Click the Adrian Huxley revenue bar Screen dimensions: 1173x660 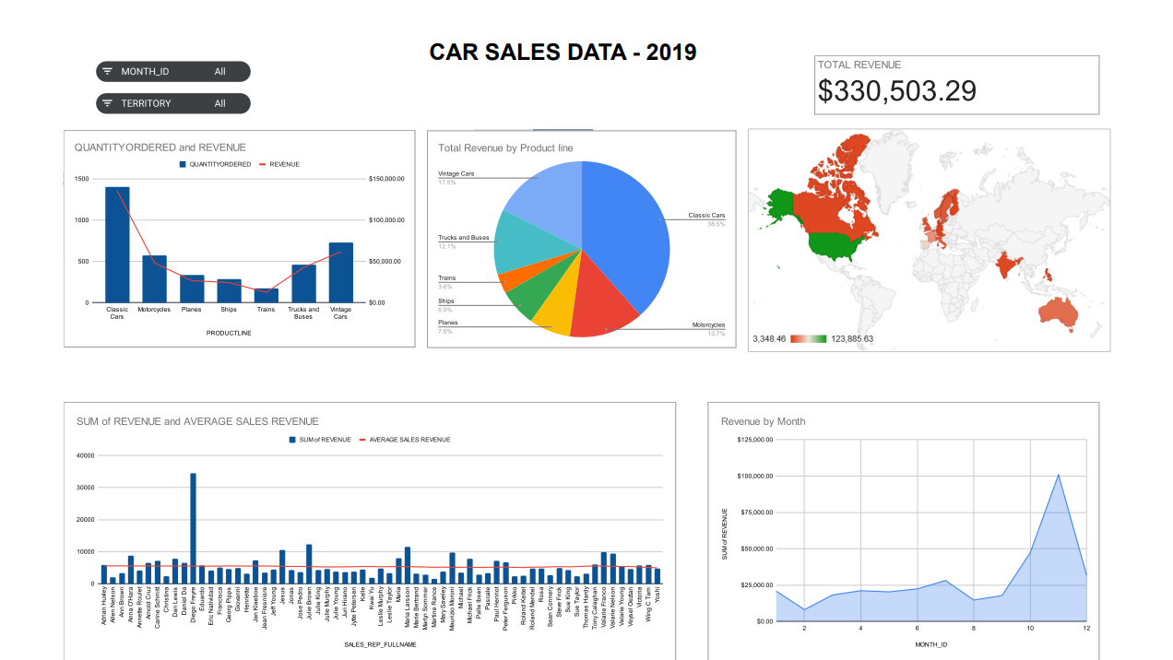(x=104, y=574)
